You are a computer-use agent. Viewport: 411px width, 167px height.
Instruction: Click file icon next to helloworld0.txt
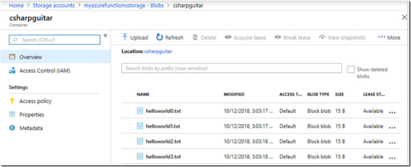click(x=140, y=111)
